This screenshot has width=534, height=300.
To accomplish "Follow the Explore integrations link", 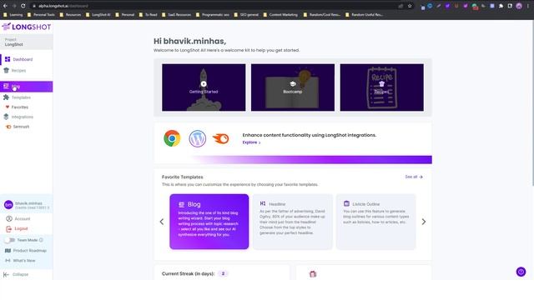I will pyautogui.click(x=251, y=142).
